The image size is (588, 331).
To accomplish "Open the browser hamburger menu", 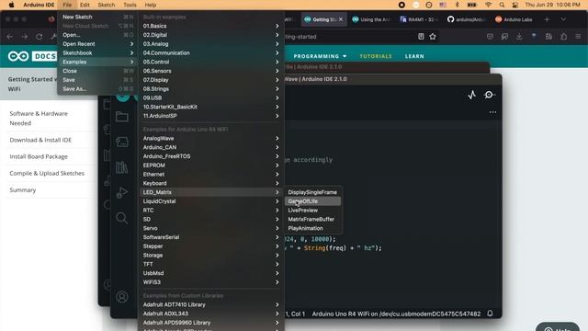I will [578, 37].
